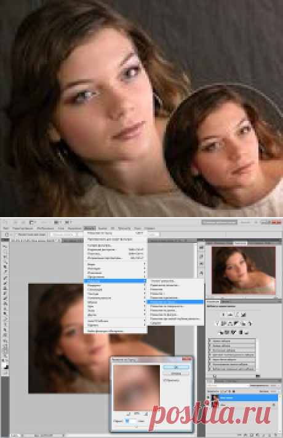283x438 pixels.
Task: Click the foreground color swatch
Action: click(x=4, y=365)
